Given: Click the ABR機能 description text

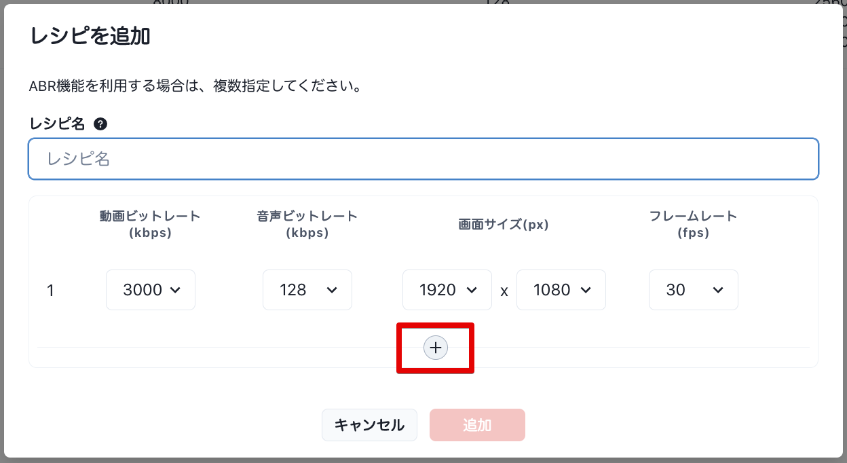Looking at the screenshot, I should pos(194,87).
